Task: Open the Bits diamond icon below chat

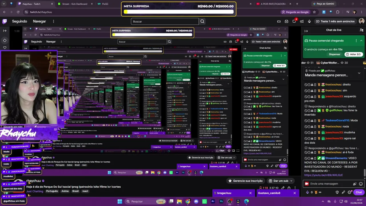Action: pos(307,192)
